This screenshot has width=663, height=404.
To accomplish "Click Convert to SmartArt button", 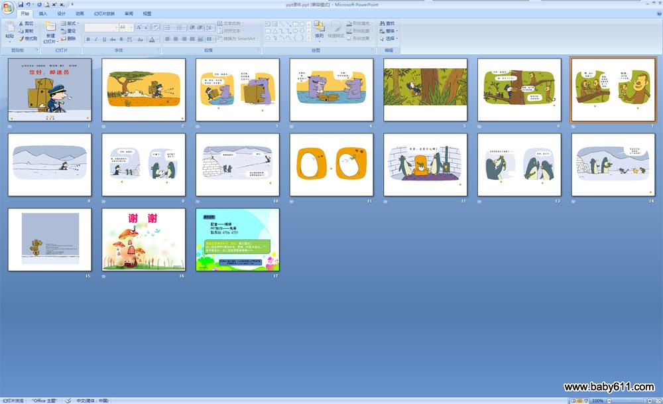I will point(237,38).
